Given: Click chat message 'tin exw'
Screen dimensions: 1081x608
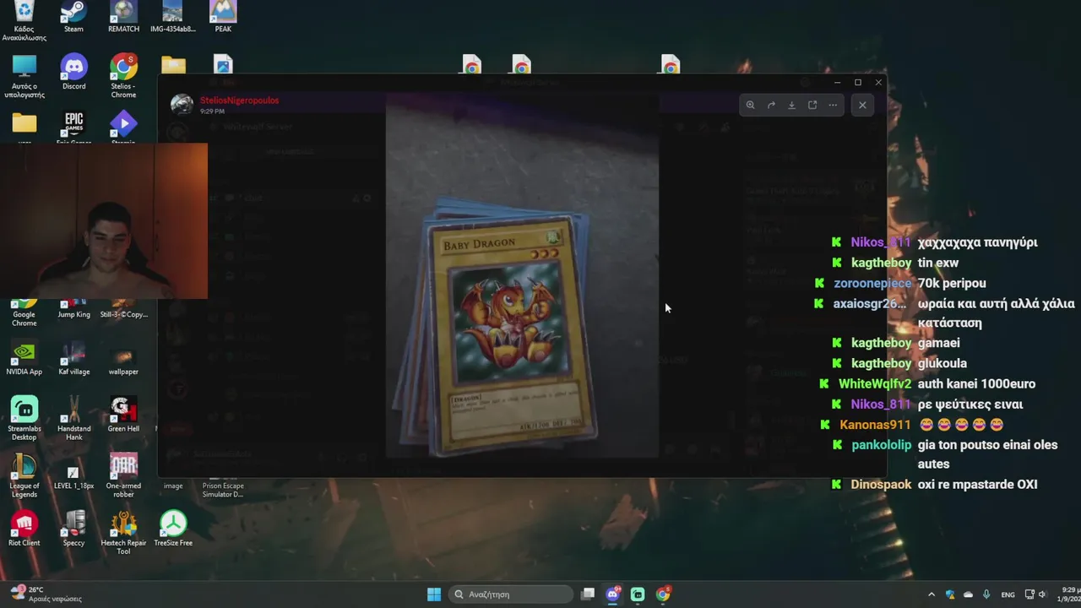Looking at the screenshot, I should coord(938,263).
